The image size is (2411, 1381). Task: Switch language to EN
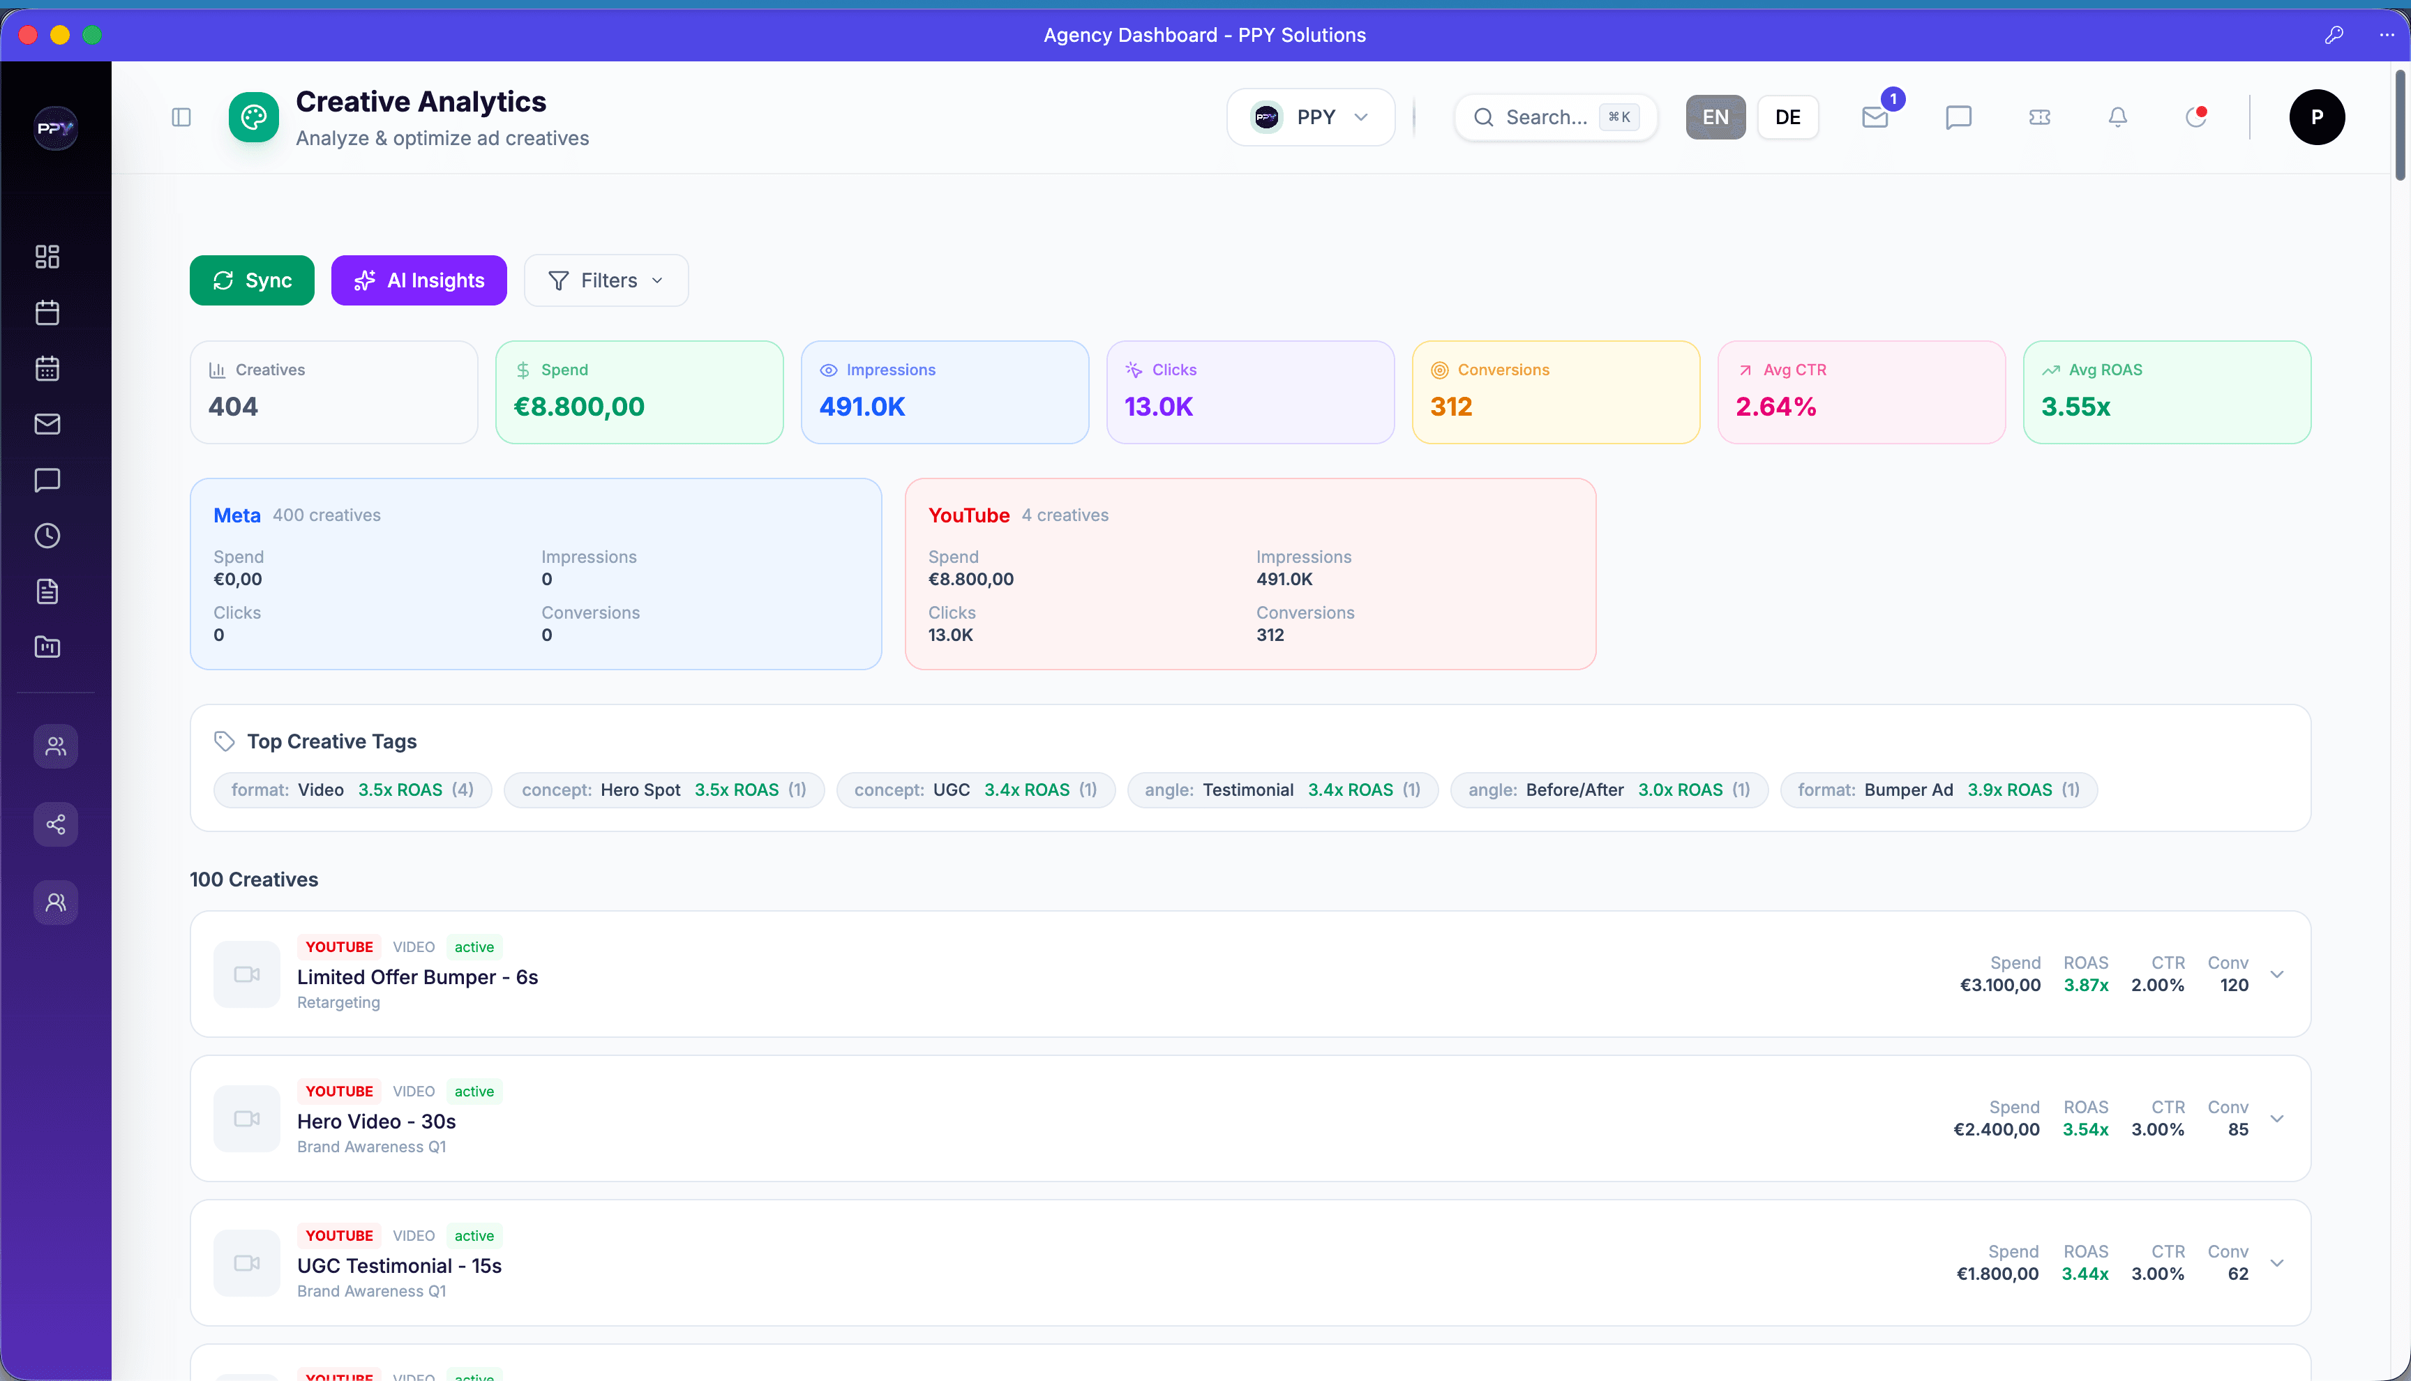click(1715, 116)
